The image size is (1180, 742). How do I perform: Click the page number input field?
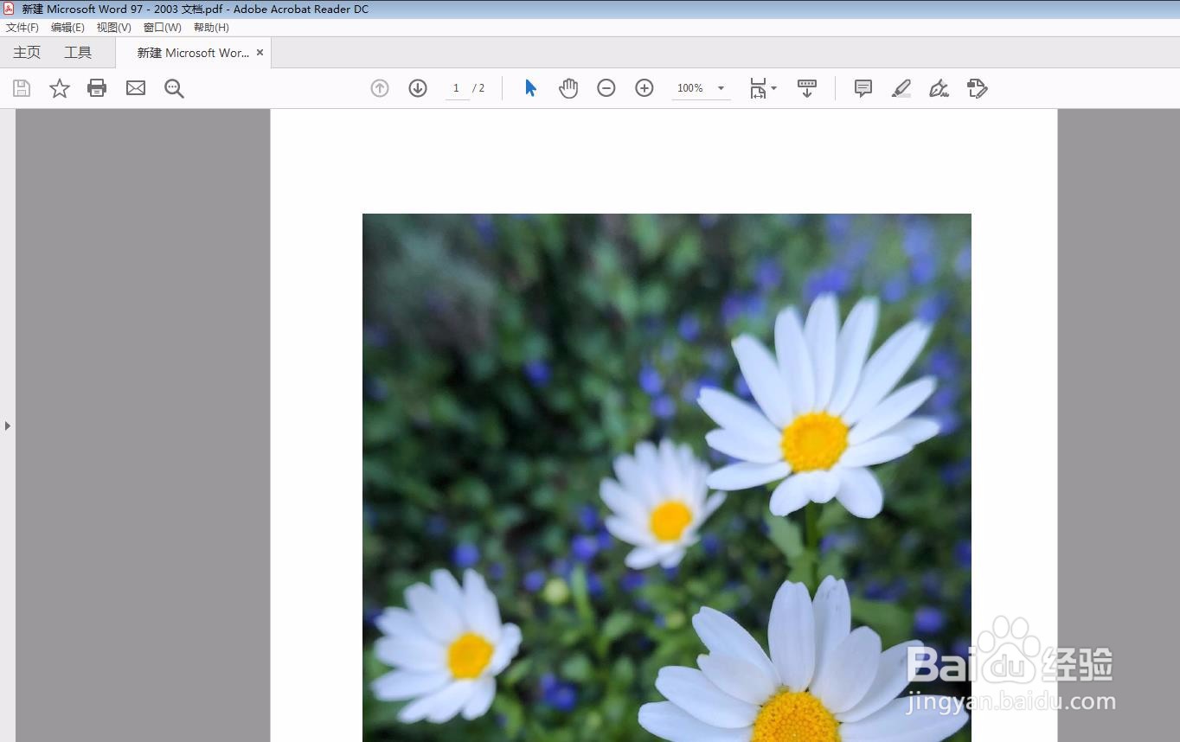[457, 88]
